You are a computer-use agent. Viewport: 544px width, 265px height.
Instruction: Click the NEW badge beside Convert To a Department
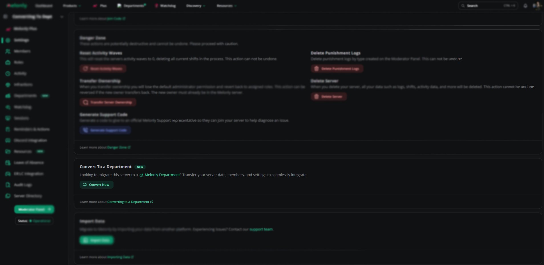point(140,167)
